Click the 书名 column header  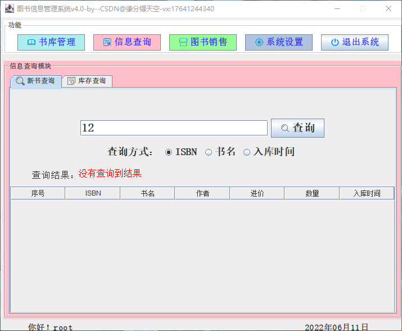pos(148,193)
